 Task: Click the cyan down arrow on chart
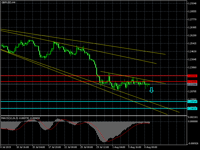pyautogui.click(x=151, y=90)
